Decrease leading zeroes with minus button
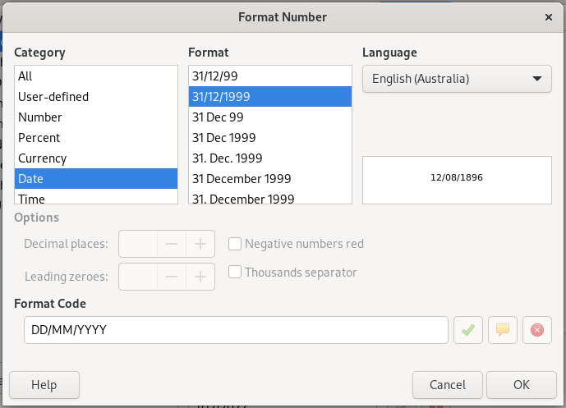This screenshot has width=566, height=408. click(172, 277)
